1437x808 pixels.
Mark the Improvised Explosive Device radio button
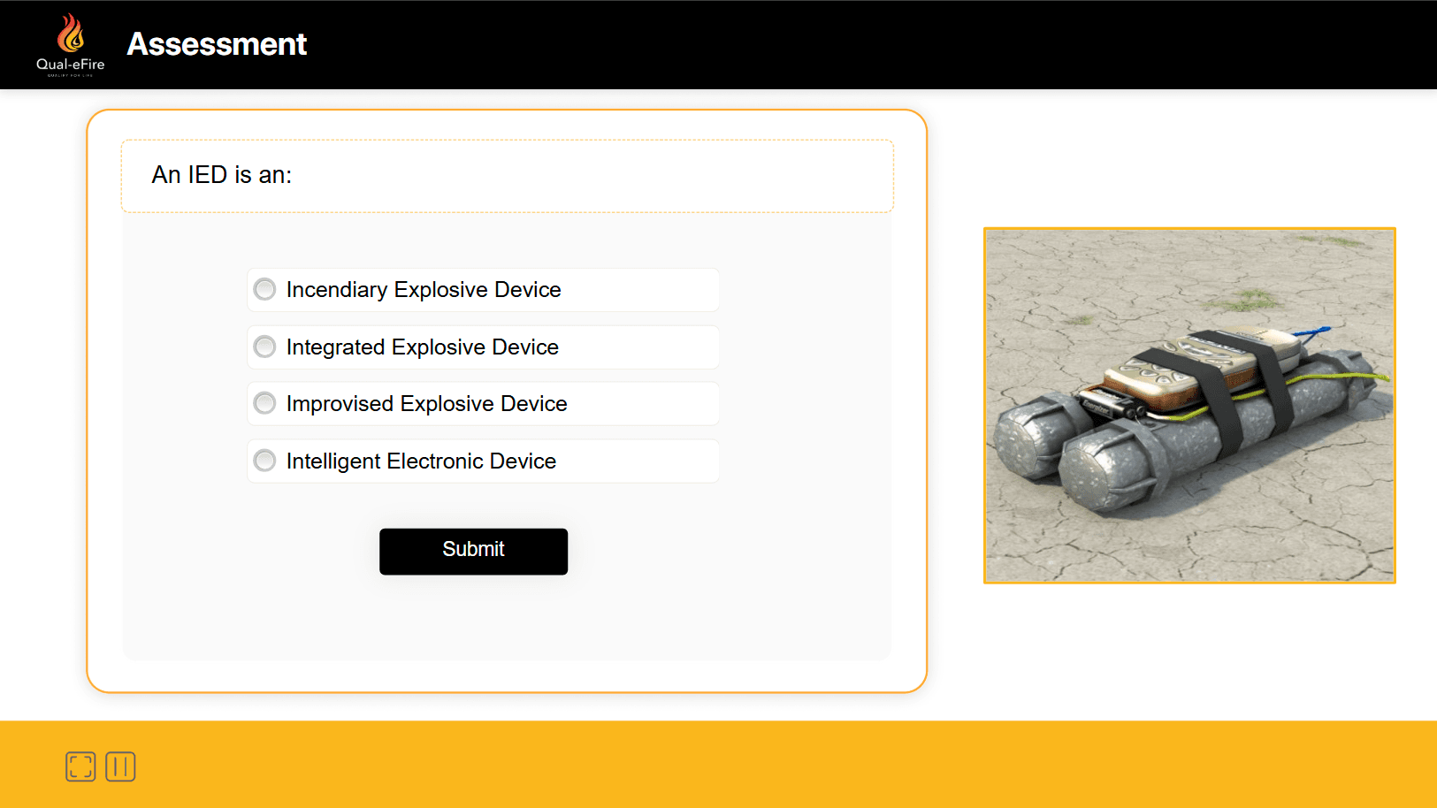(264, 403)
